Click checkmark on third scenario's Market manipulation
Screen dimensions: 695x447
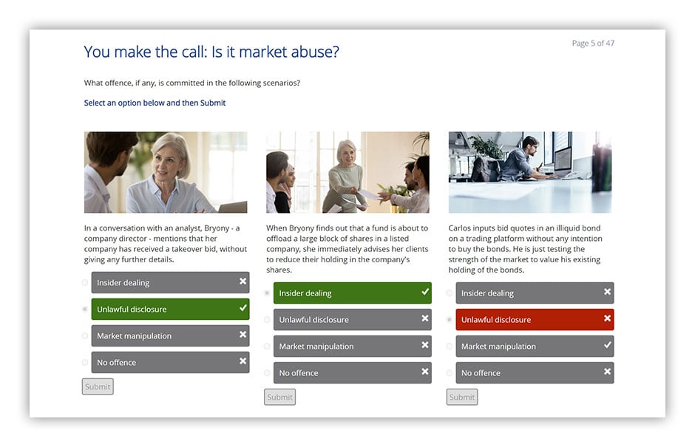pyautogui.click(x=607, y=345)
